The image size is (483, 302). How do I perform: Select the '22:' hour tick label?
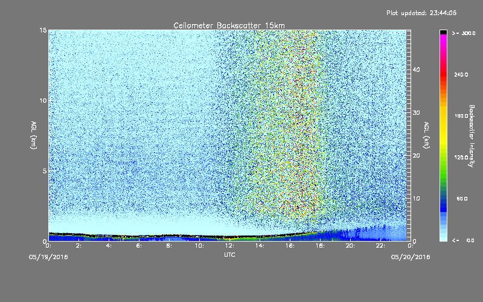[x=381, y=246]
